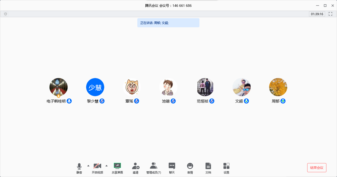Open the 表情 emoji reactions
The image size is (337, 177).
(x=190, y=166)
